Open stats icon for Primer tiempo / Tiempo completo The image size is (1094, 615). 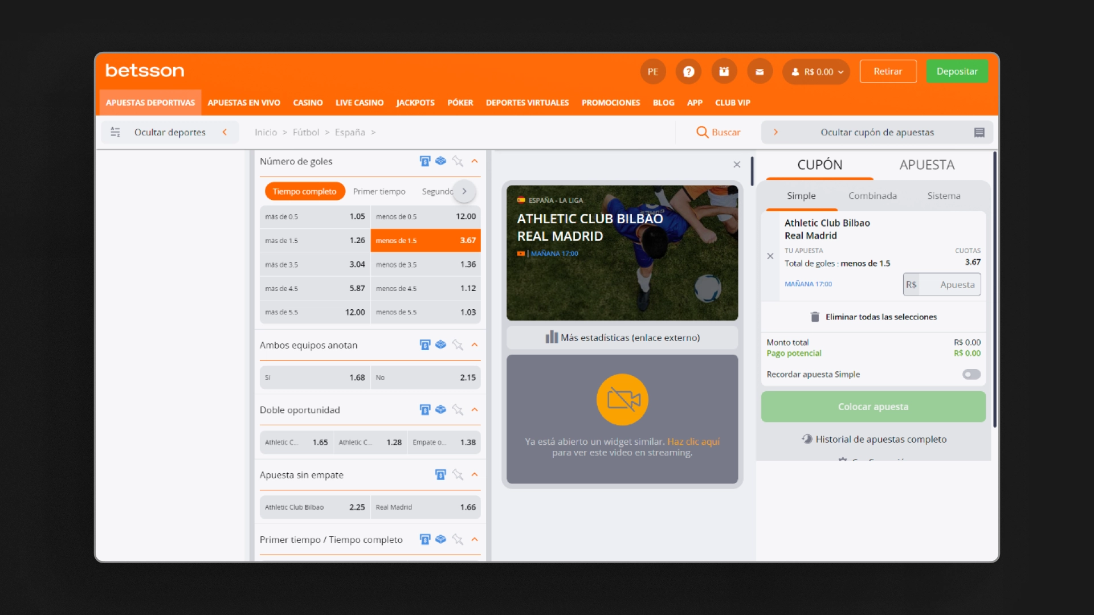425,539
